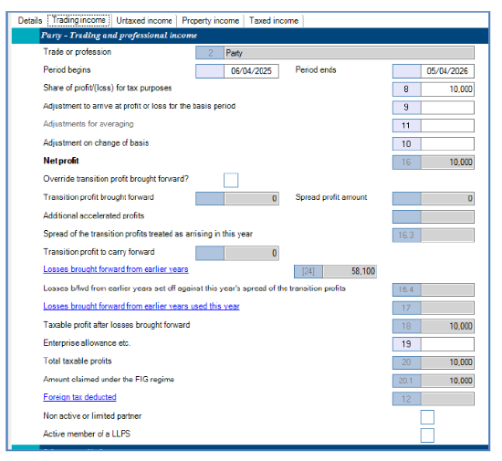Open the Property income tab
Screen dimensions: 502x461
(210, 20)
